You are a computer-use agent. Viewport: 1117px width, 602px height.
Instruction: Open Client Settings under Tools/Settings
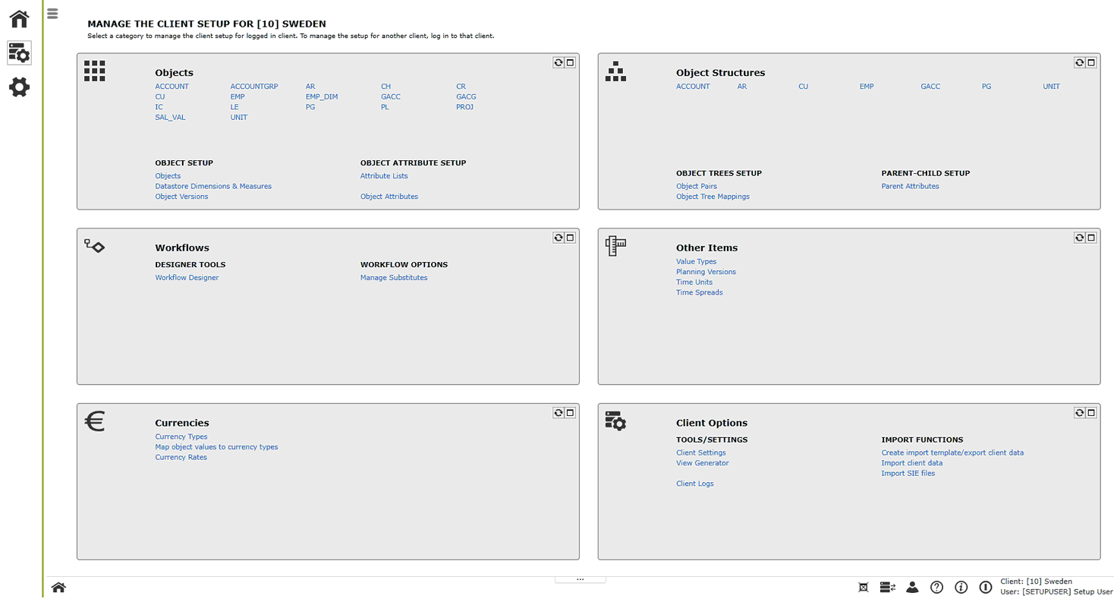point(700,452)
